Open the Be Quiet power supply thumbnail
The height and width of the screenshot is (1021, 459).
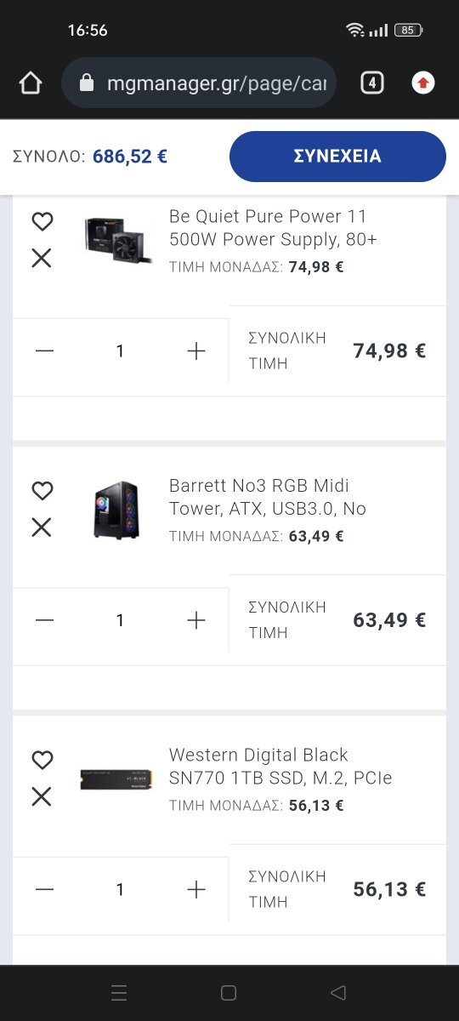point(117,238)
